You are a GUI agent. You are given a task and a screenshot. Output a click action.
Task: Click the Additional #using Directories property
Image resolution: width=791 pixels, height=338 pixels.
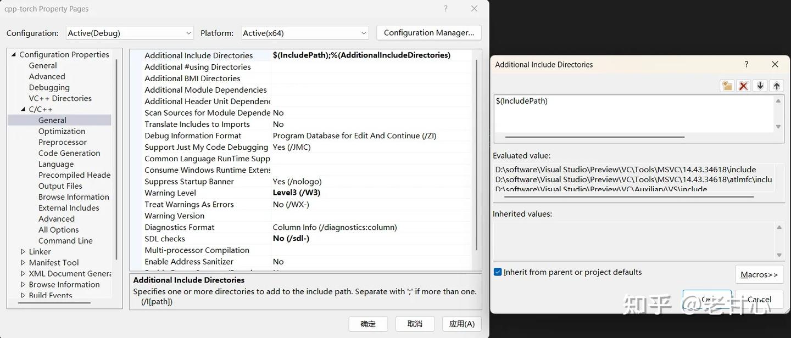197,67
